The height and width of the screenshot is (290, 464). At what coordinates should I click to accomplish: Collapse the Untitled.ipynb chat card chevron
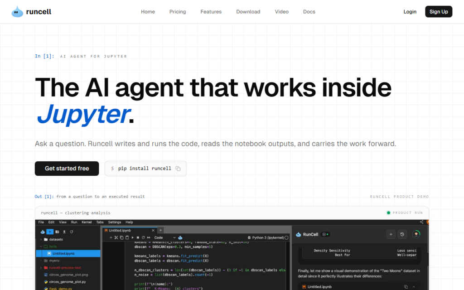414,287
